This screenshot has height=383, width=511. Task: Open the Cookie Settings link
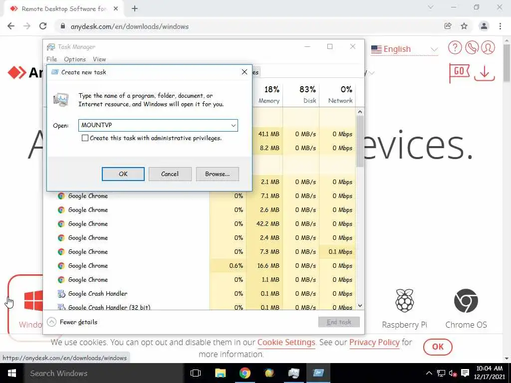click(x=286, y=342)
